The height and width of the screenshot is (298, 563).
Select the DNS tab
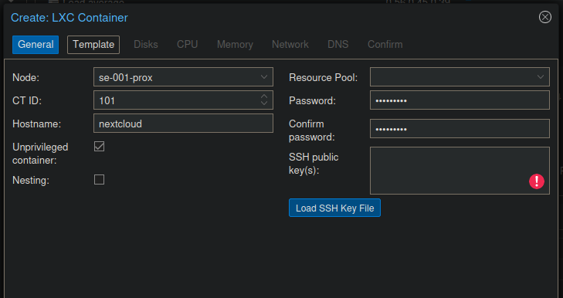click(337, 45)
